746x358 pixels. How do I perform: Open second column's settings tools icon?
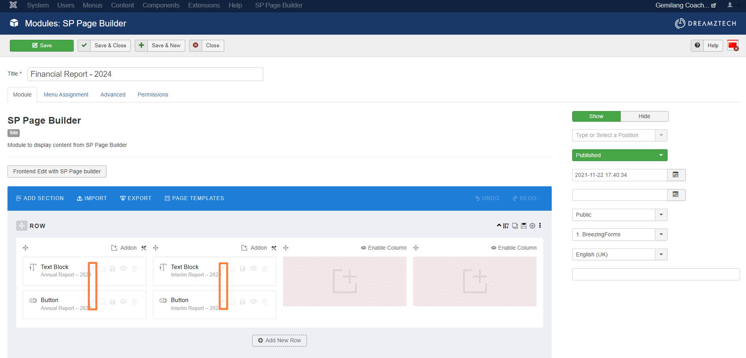coord(274,248)
